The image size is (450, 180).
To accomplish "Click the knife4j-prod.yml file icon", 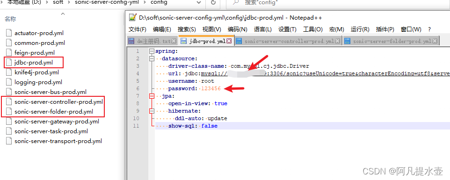I will click(9, 72).
